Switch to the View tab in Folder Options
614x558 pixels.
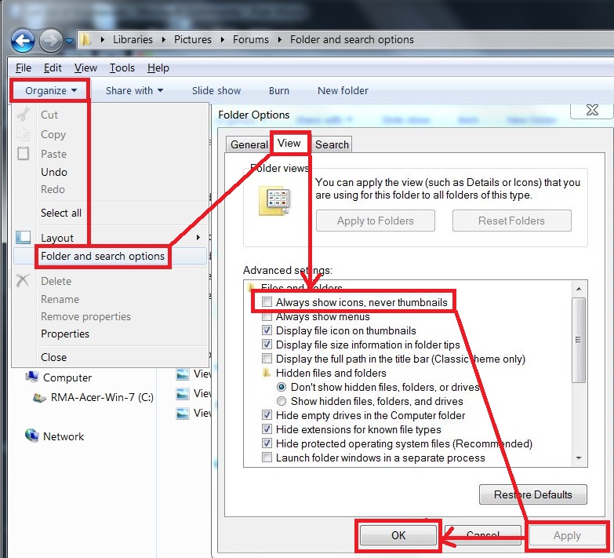[289, 143]
